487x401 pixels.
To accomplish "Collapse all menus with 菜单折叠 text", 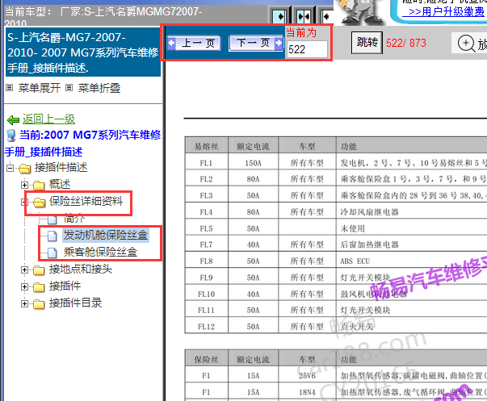I will 99,88.
